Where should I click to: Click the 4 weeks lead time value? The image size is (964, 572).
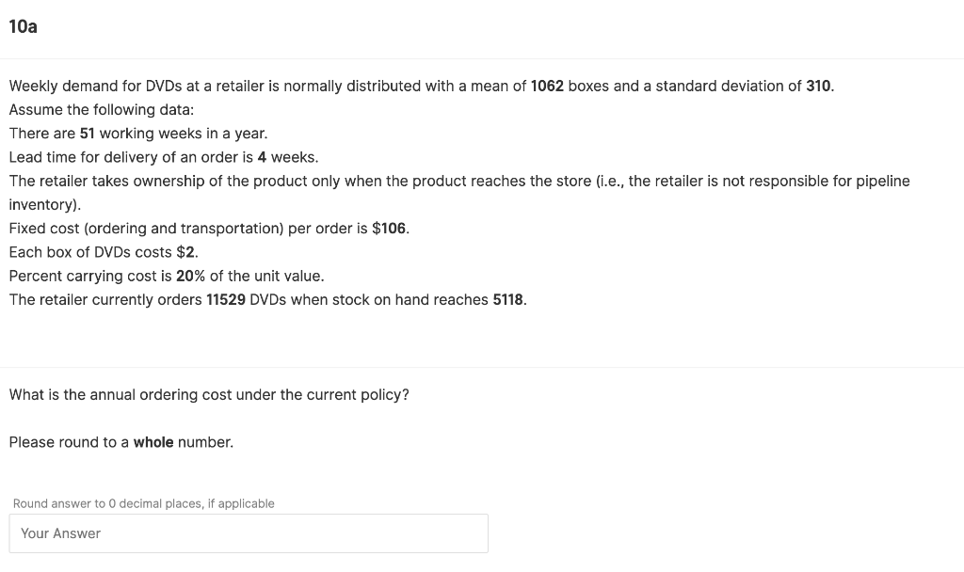[x=264, y=156]
